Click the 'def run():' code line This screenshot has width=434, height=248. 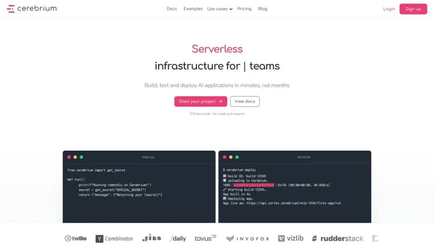(76, 180)
